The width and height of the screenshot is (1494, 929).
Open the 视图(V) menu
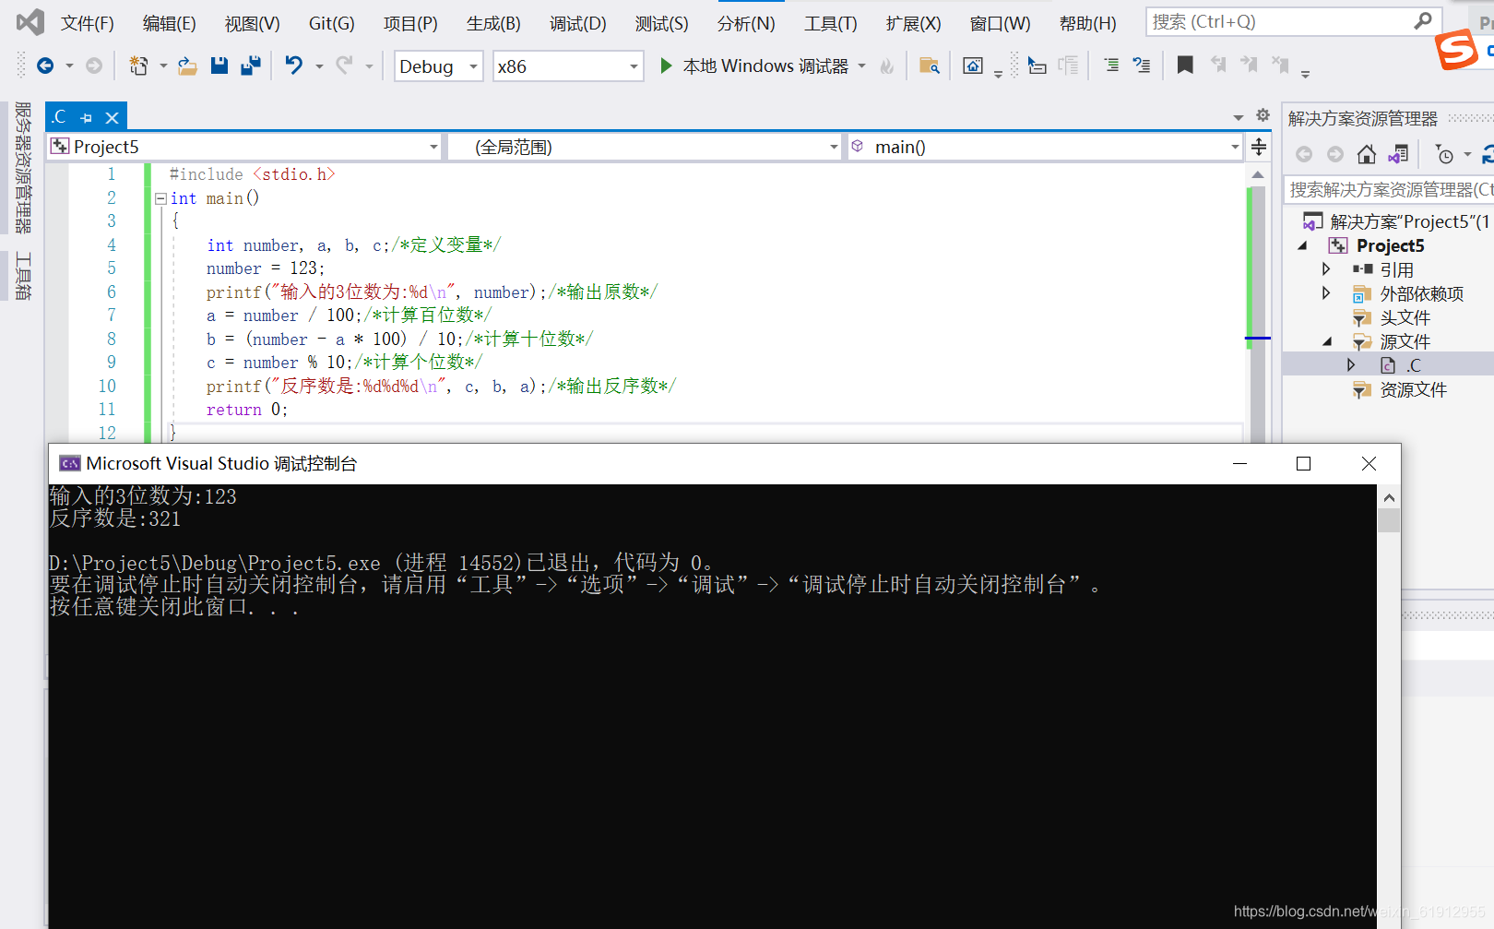tap(253, 24)
